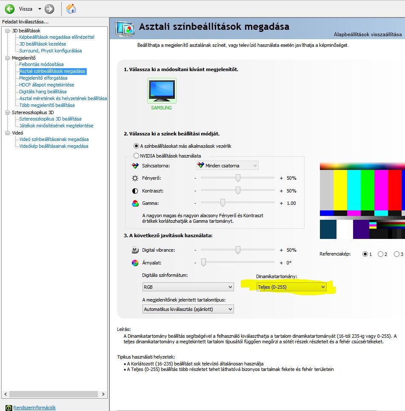Collapse the 'Megjelenítő' tree node

(7, 58)
